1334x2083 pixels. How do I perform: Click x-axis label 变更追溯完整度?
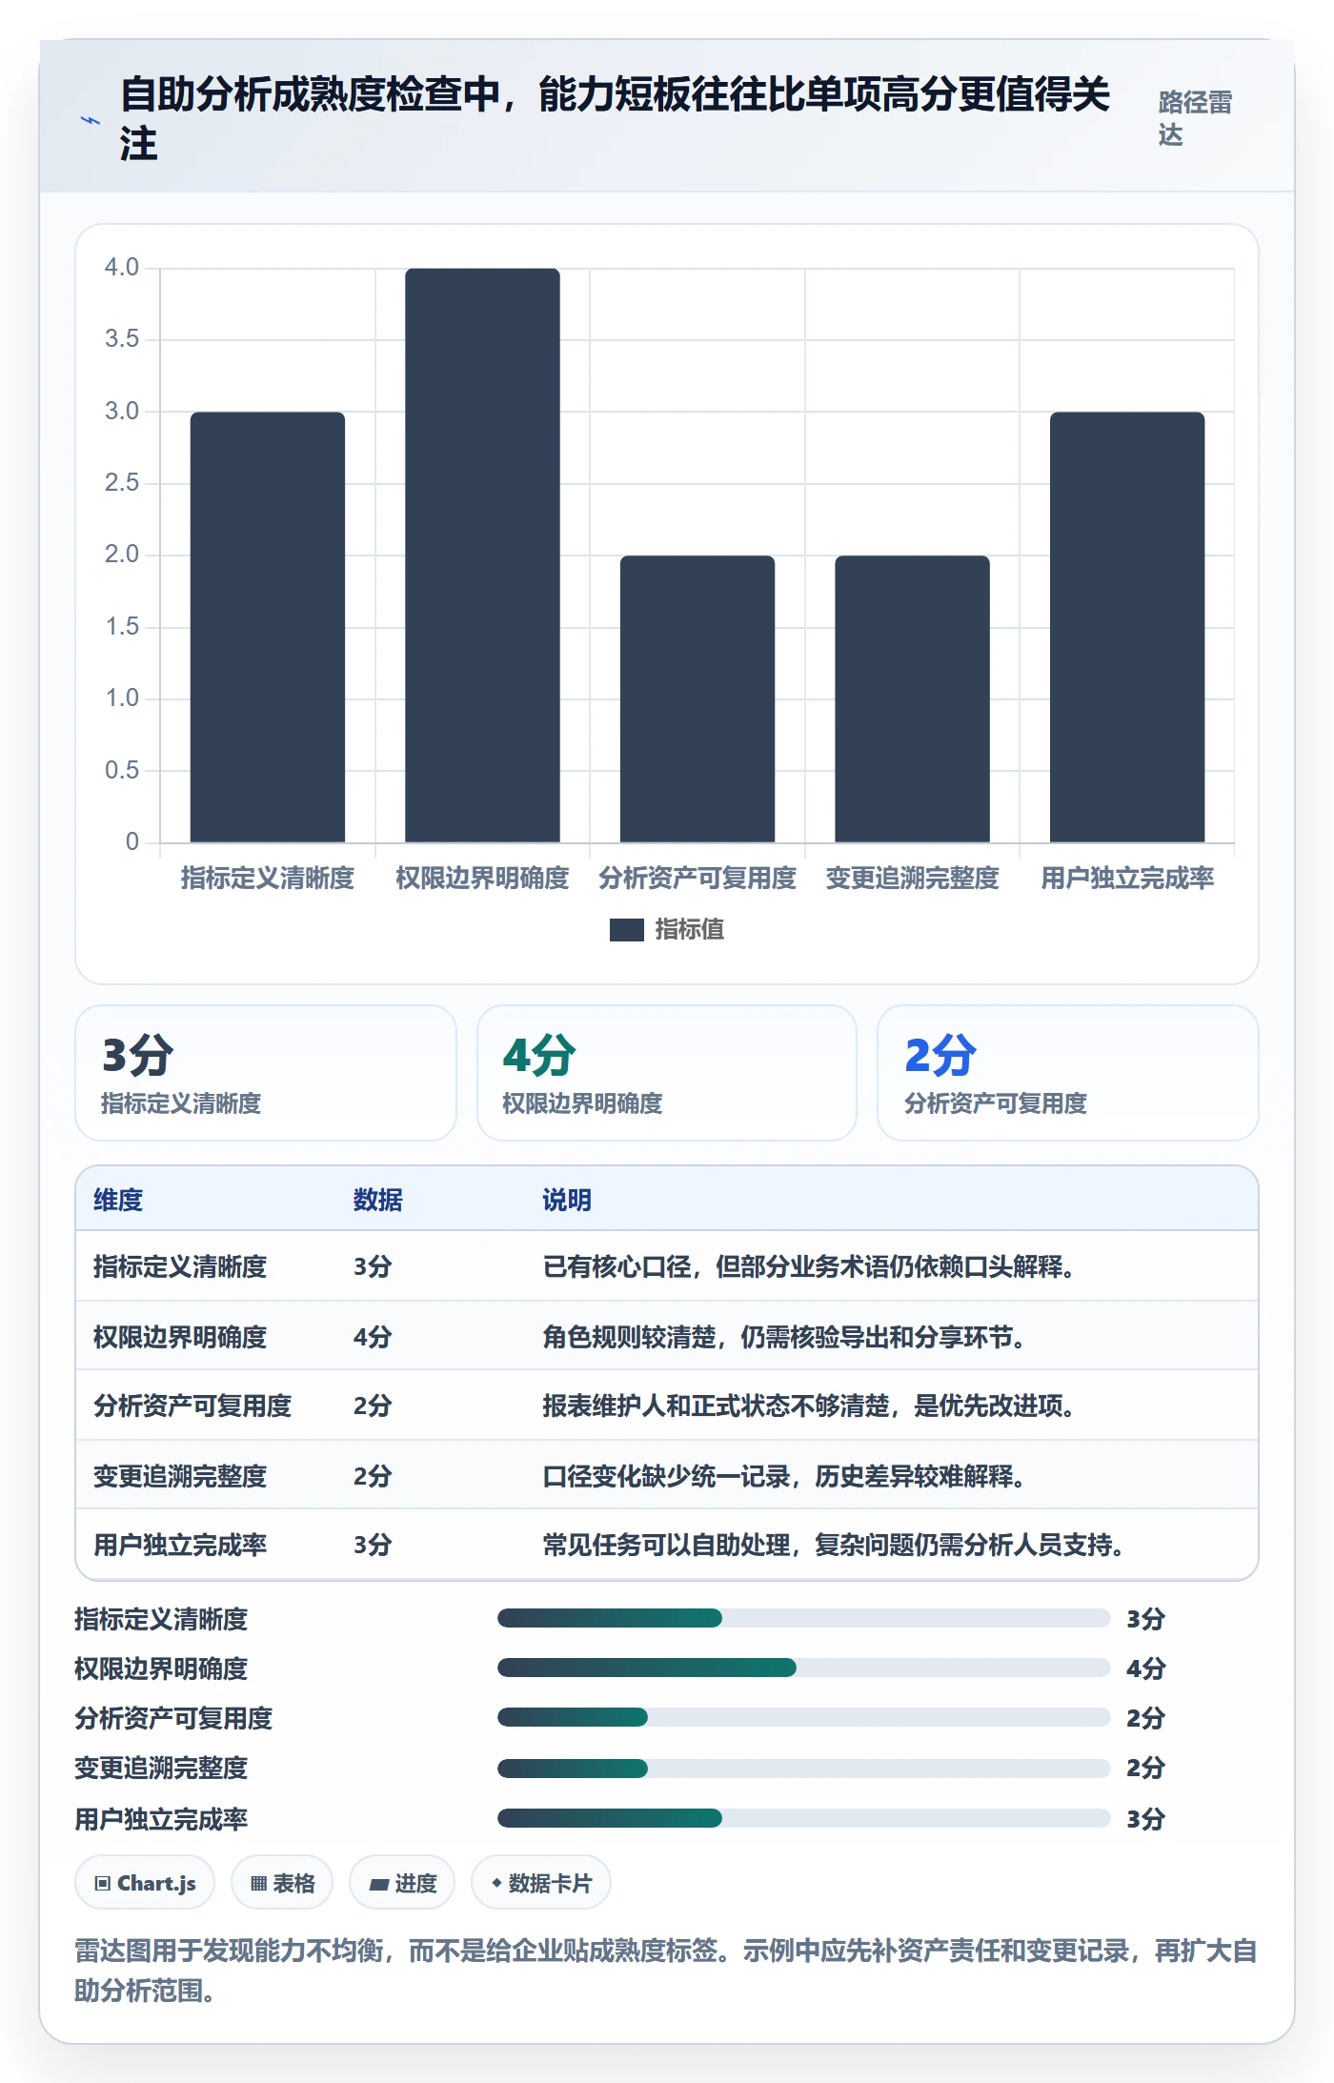click(x=912, y=878)
